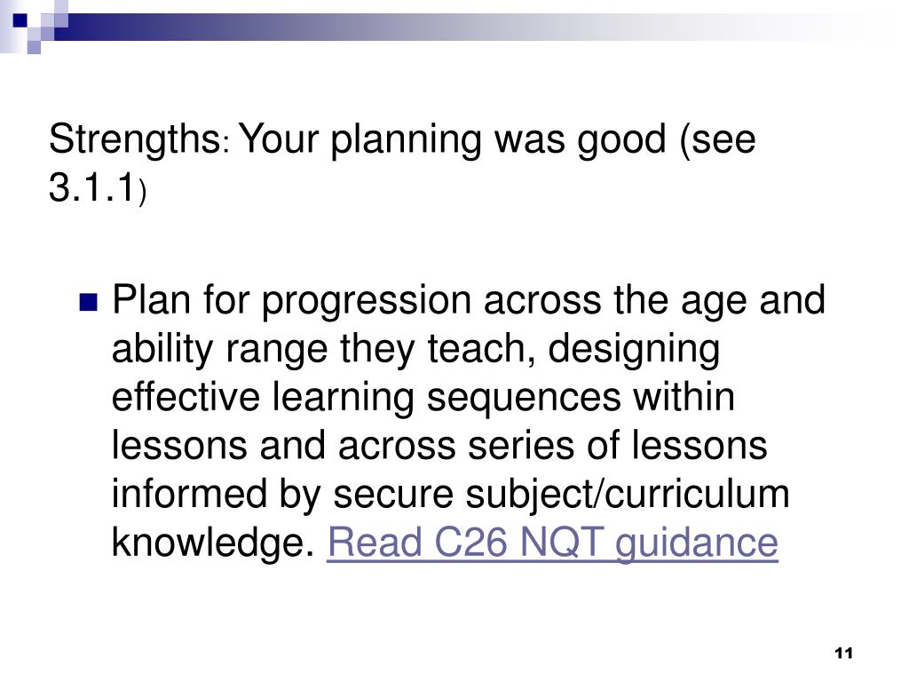The width and height of the screenshot is (909, 682).
Task: Click the line effective learning sequences within
Action: coord(423,399)
